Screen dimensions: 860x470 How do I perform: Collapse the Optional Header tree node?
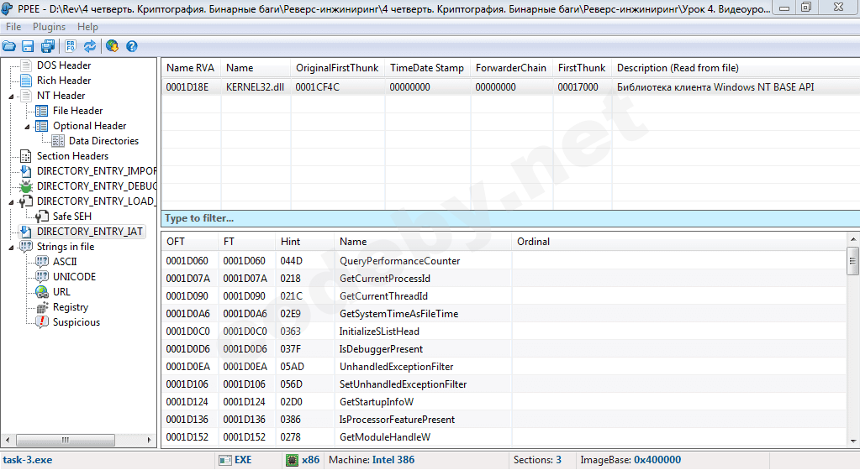coord(27,126)
